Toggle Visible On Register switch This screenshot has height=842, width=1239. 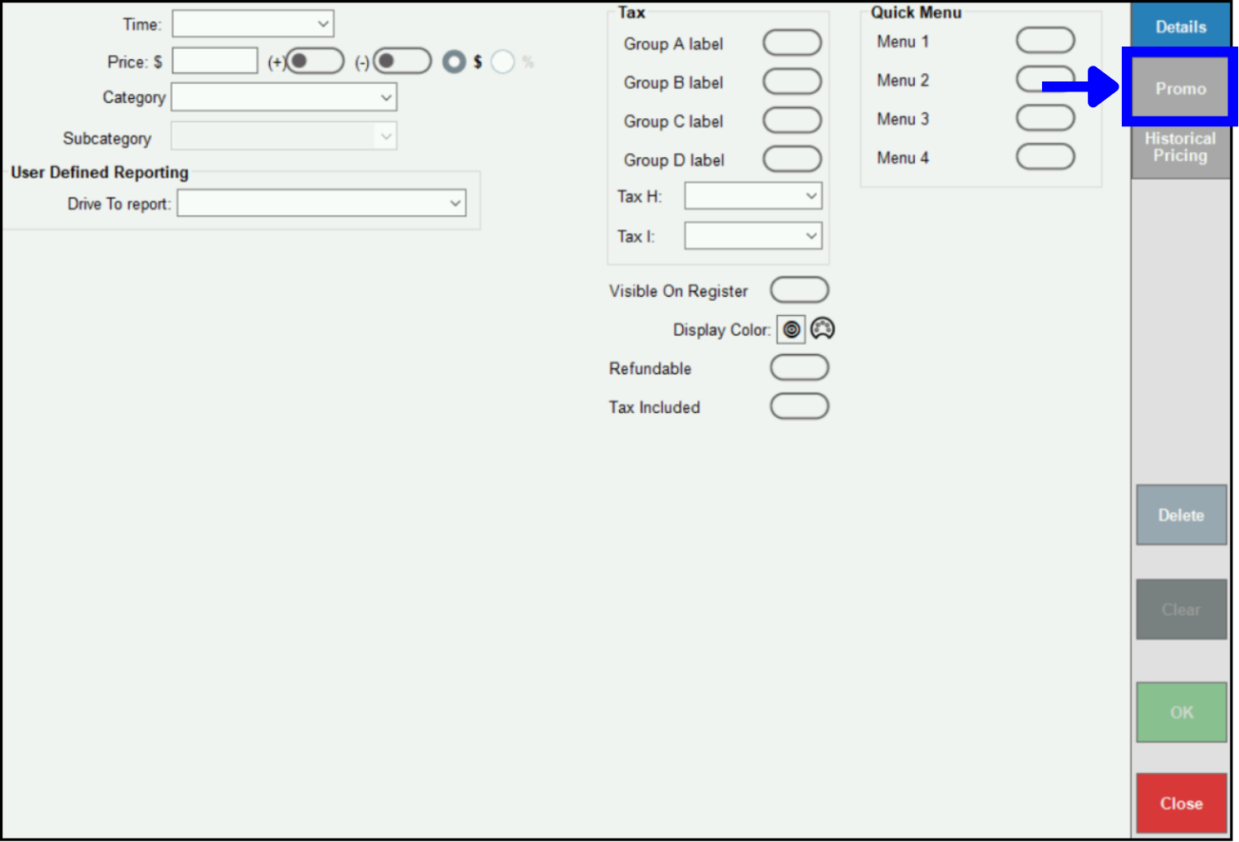click(799, 290)
